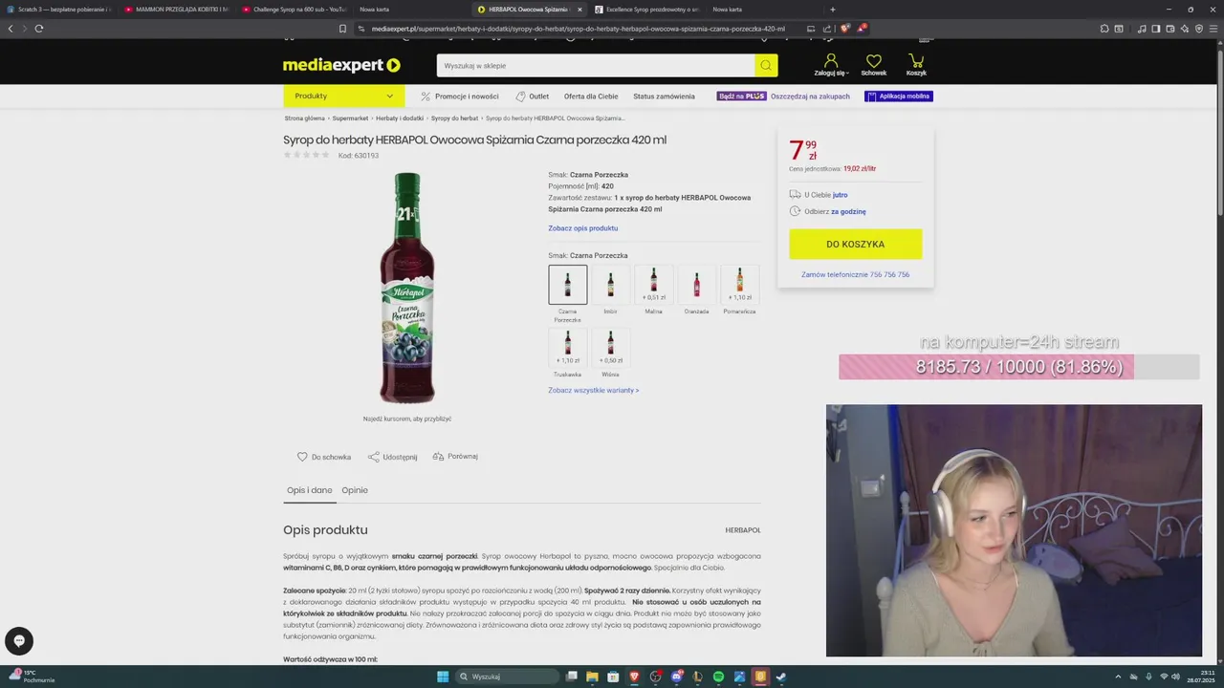Select the Malina flavor variant
Screen dimensions: 1224x688
tap(654, 285)
